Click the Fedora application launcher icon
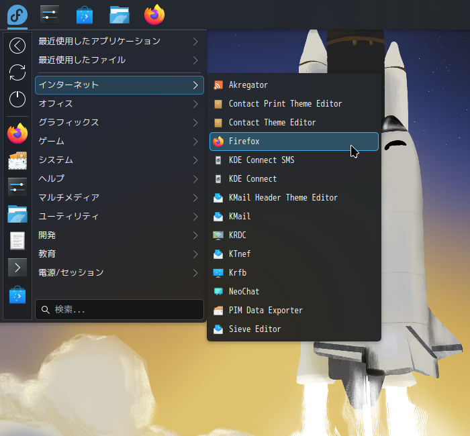Image resolution: width=470 pixels, height=436 pixels. tap(17, 15)
